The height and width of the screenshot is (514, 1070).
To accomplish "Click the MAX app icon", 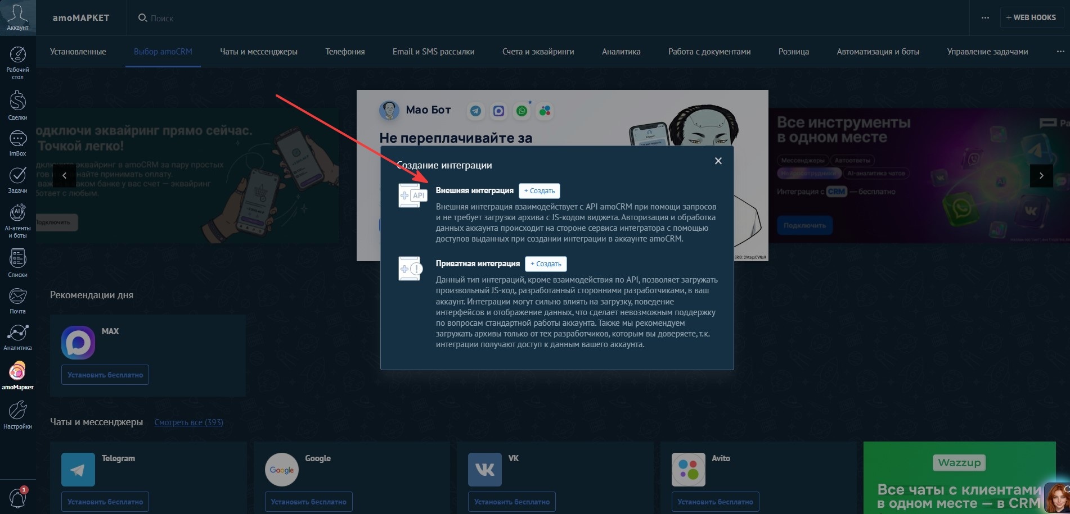I will click(x=78, y=343).
